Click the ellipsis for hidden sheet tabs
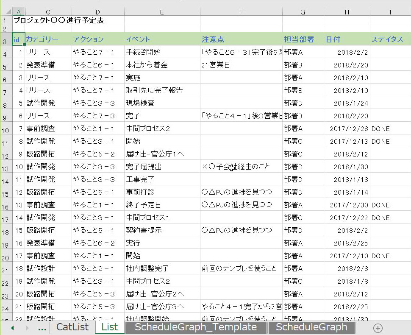The image size is (411, 335). coord(42,328)
